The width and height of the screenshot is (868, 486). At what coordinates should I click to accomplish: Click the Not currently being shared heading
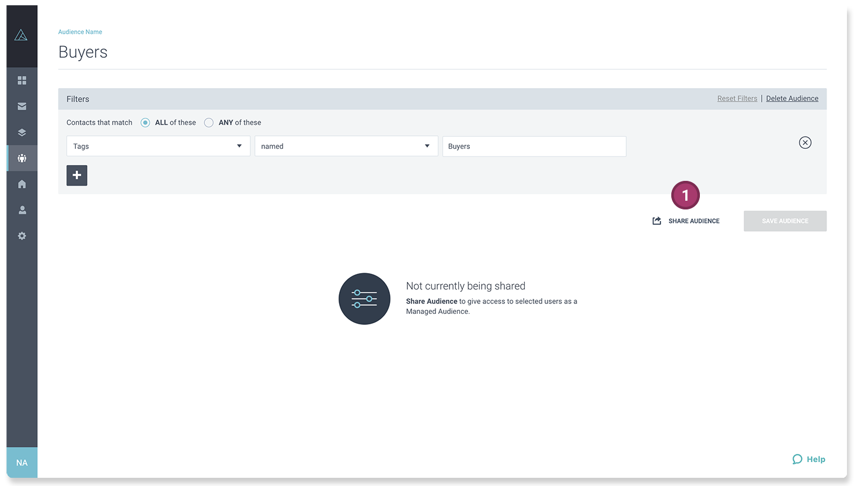pos(466,286)
